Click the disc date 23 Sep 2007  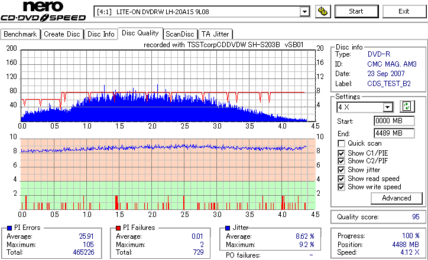pyautogui.click(x=386, y=74)
